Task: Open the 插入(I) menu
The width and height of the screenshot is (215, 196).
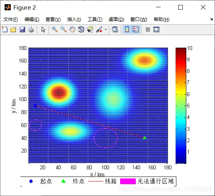Action: click(74, 19)
